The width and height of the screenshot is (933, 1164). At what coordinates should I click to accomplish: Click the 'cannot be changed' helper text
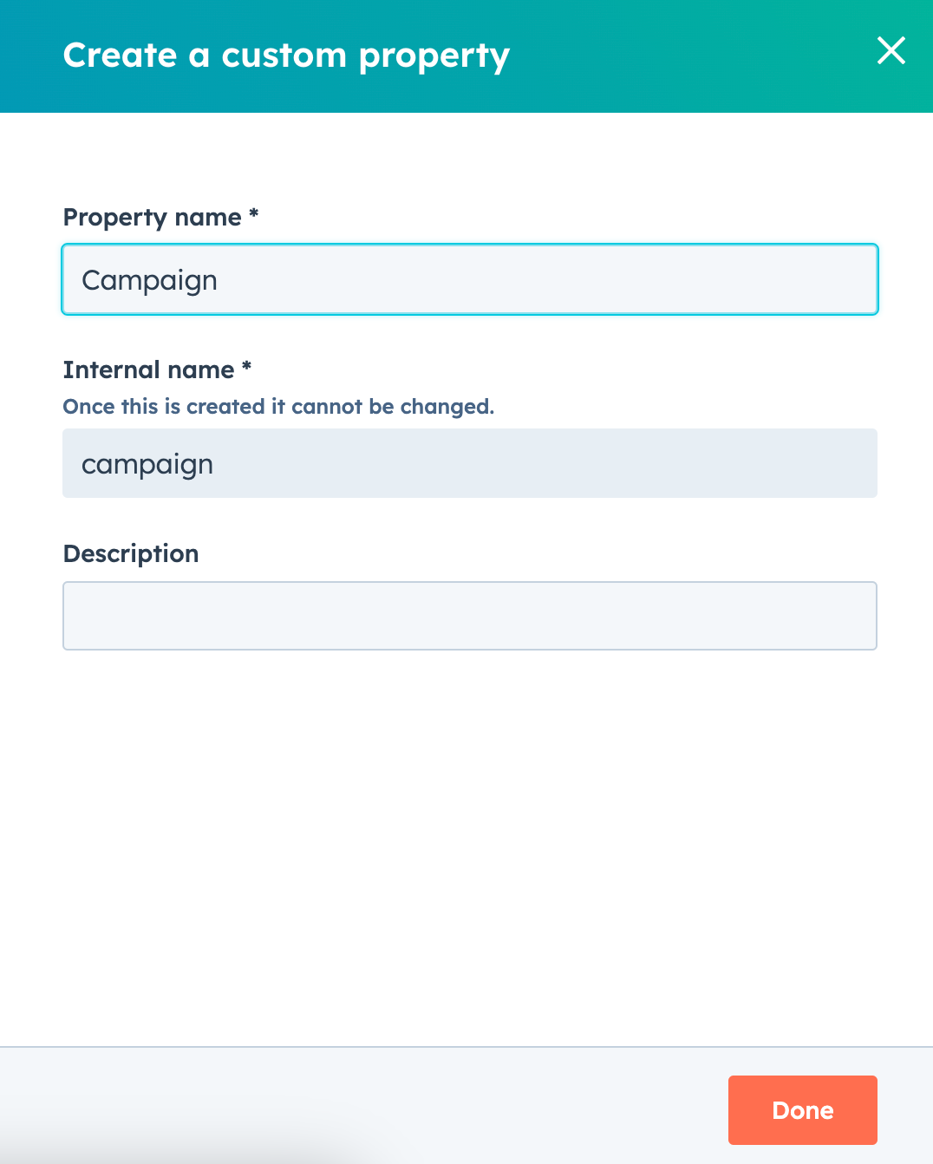click(393, 407)
